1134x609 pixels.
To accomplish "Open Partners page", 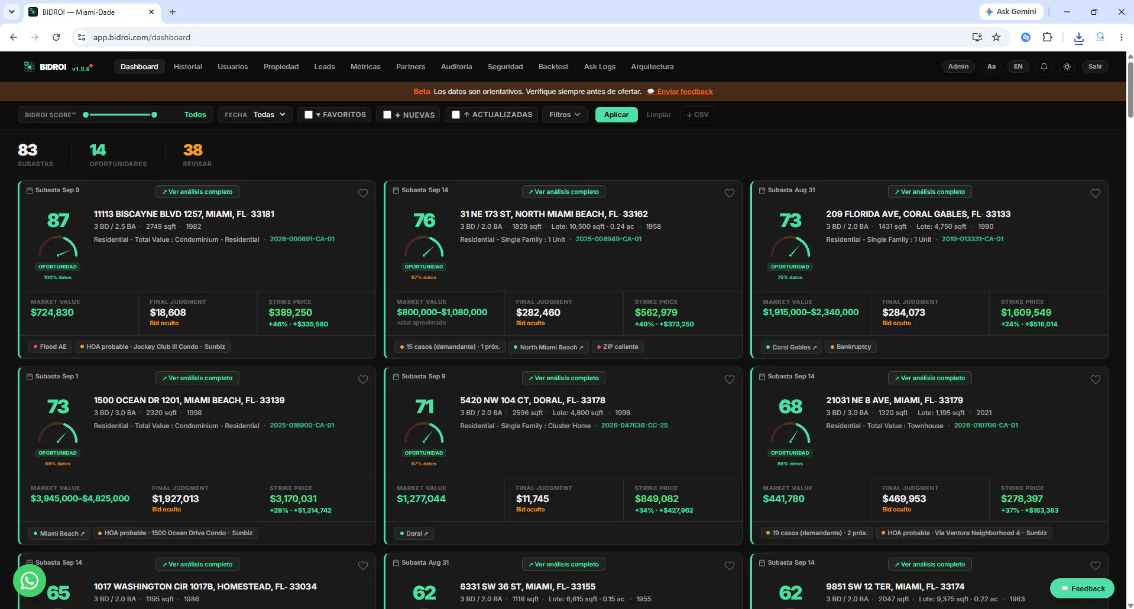I will [411, 67].
